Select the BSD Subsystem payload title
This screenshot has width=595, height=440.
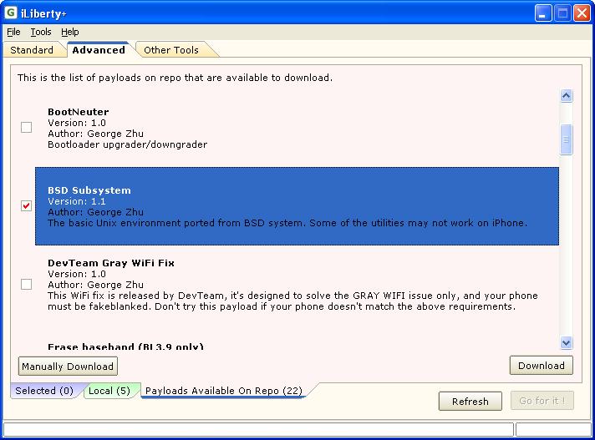point(89,190)
